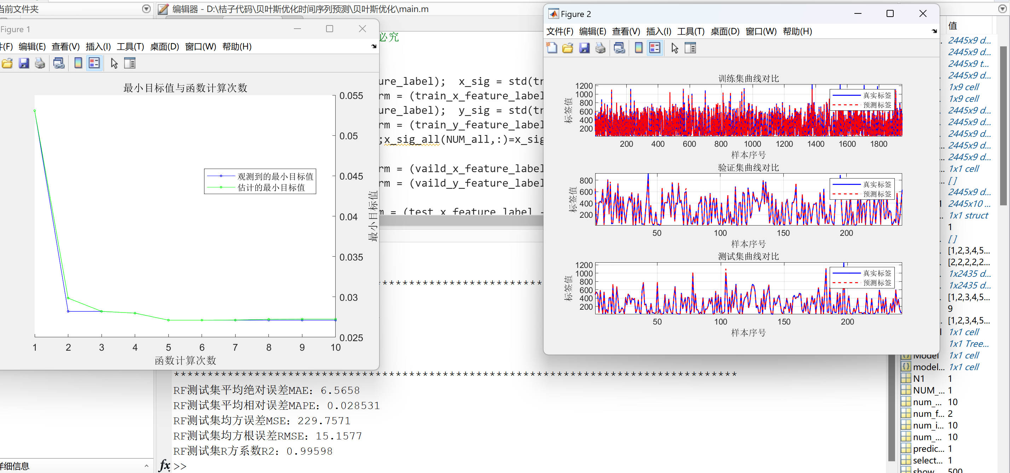Viewport: 1010px width, 473px height.
Task: Click Print icon in Figure 1 toolbar
Action: point(40,63)
